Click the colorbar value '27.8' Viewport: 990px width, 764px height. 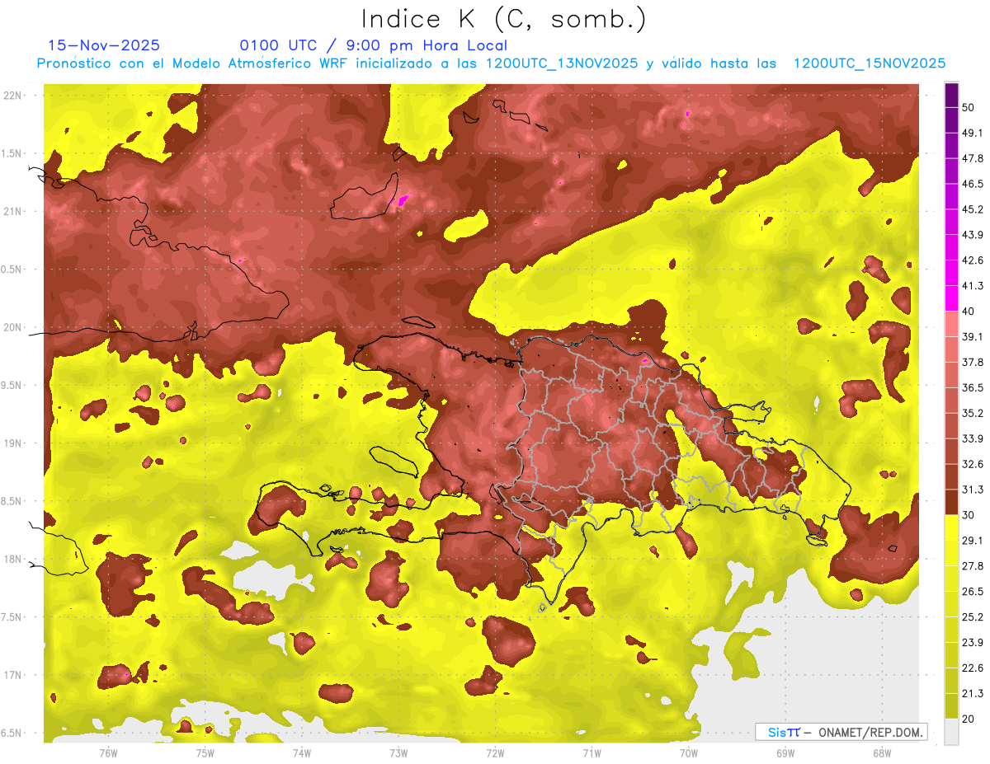(x=972, y=566)
